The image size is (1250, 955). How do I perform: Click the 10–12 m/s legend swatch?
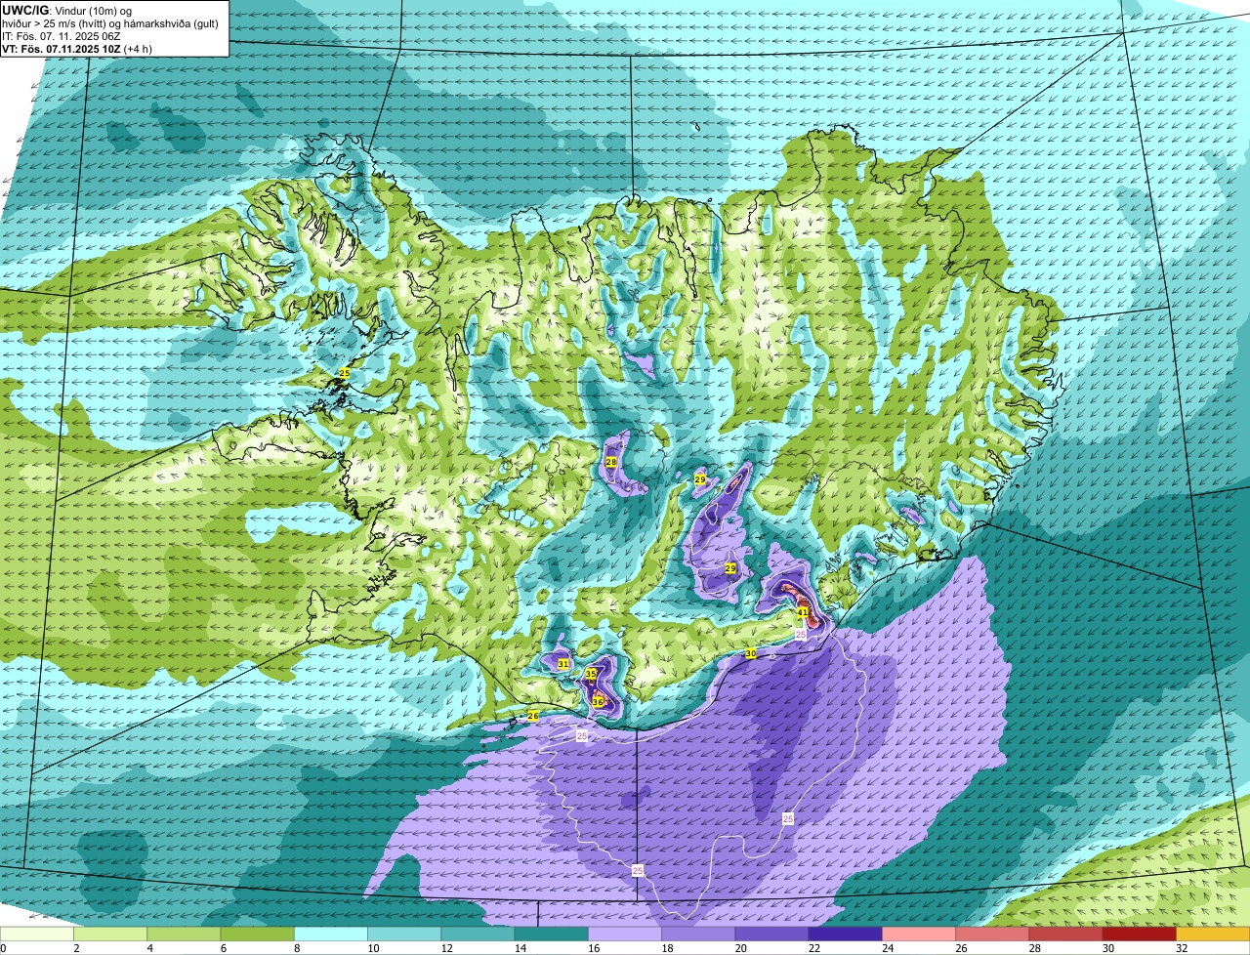404,934
